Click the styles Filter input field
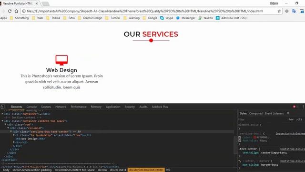The image size is (305, 172). pos(262,119)
